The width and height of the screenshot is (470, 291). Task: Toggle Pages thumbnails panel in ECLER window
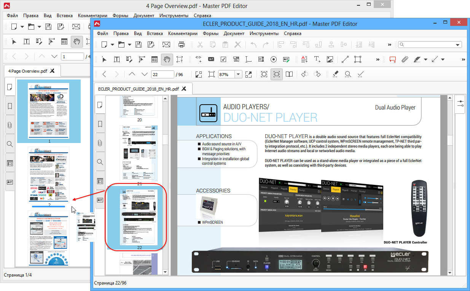coord(100,105)
